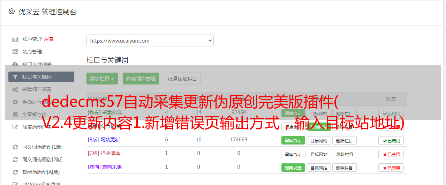Click the cloud upload icon for 接口文件相关
Viewport: 446px width, 185px height.
[x=15, y=64]
